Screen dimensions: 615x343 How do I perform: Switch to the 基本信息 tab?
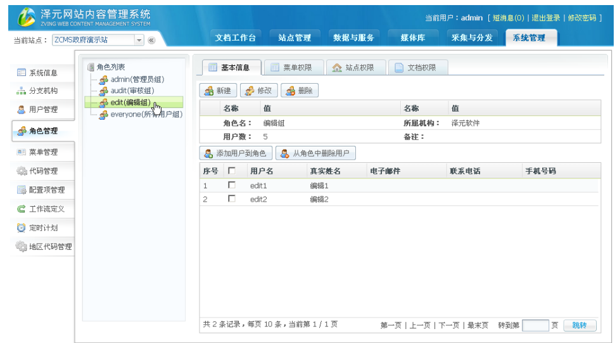click(x=232, y=67)
